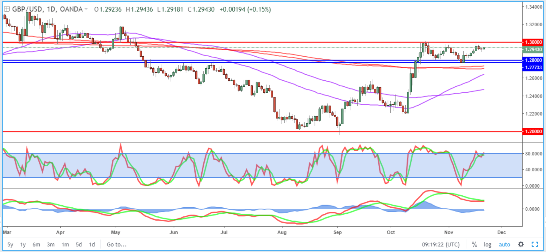Click the C 1.29430 close value
The height and width of the screenshot is (252, 546).
pyautogui.click(x=201, y=9)
